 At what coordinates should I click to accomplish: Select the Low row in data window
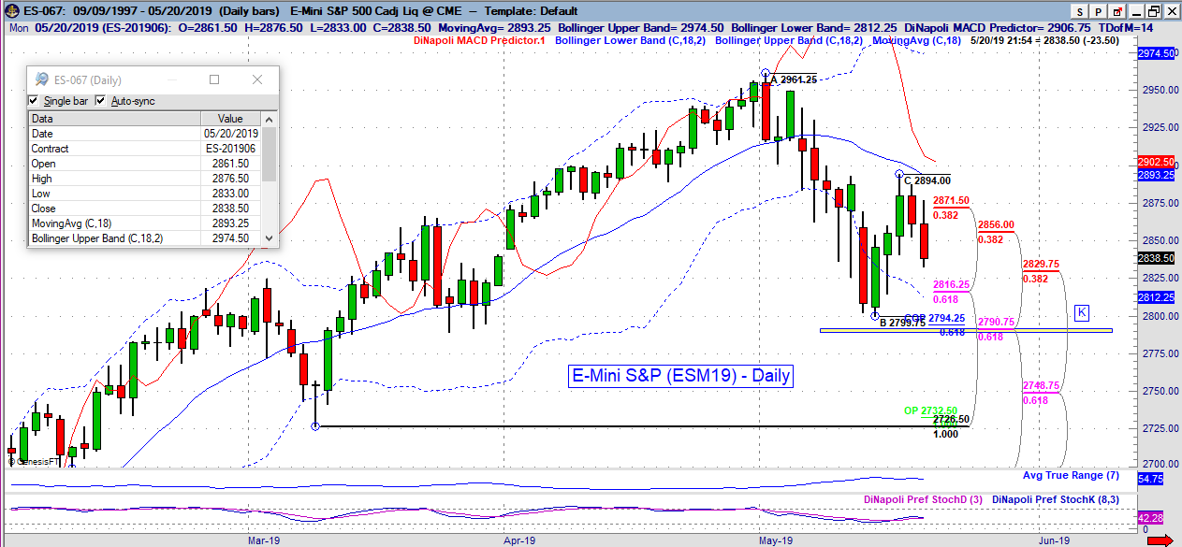pyautogui.click(x=145, y=194)
